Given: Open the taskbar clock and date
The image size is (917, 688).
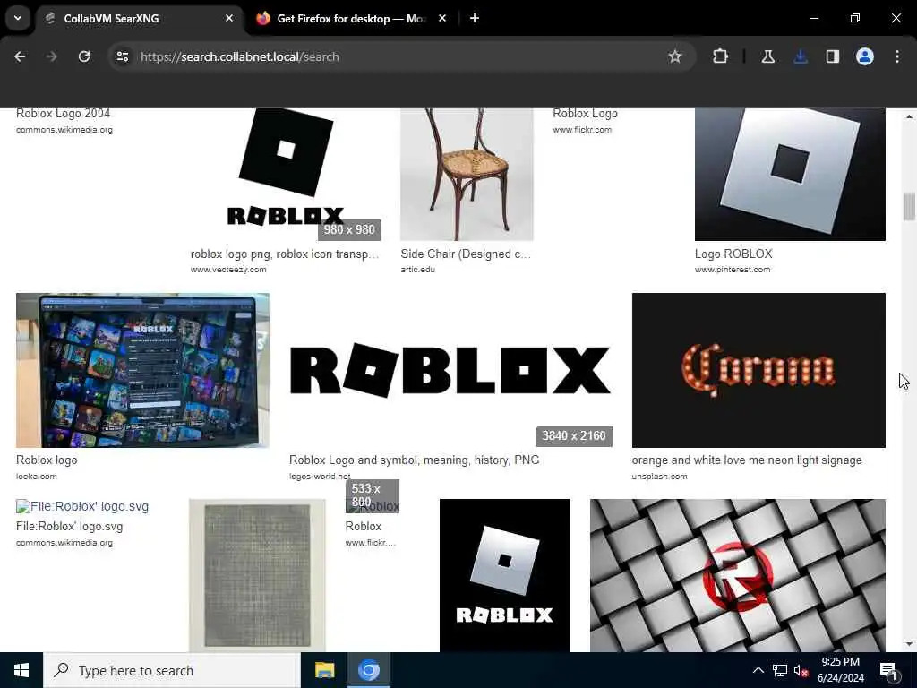Looking at the screenshot, I should point(841,670).
